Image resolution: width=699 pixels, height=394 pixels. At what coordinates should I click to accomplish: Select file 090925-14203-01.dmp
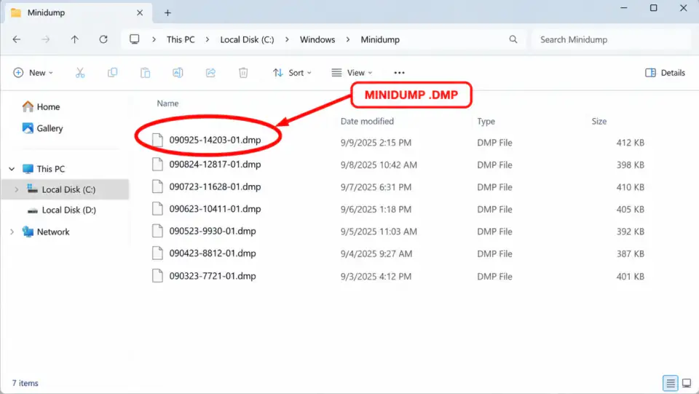tap(215, 140)
